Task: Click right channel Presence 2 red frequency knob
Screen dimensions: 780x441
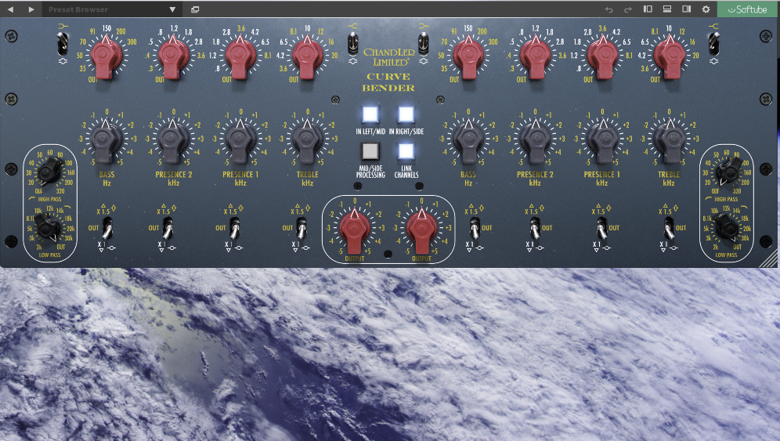Action: click(x=535, y=56)
